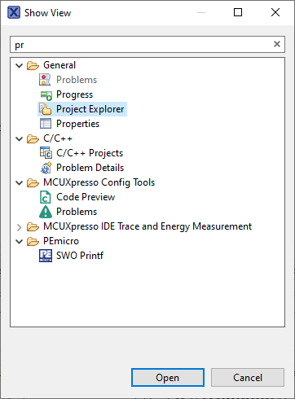Collapse the C/C++ category
The height and width of the screenshot is (399, 295).
click(x=19, y=138)
